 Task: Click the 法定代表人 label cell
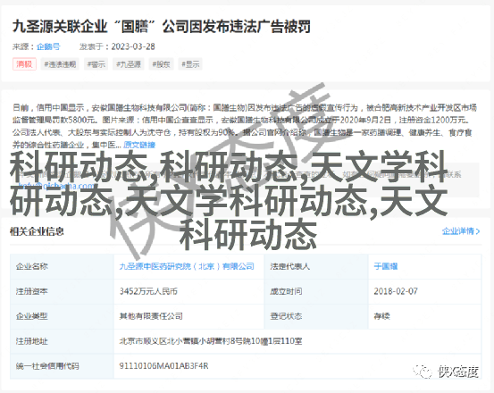click(316, 266)
